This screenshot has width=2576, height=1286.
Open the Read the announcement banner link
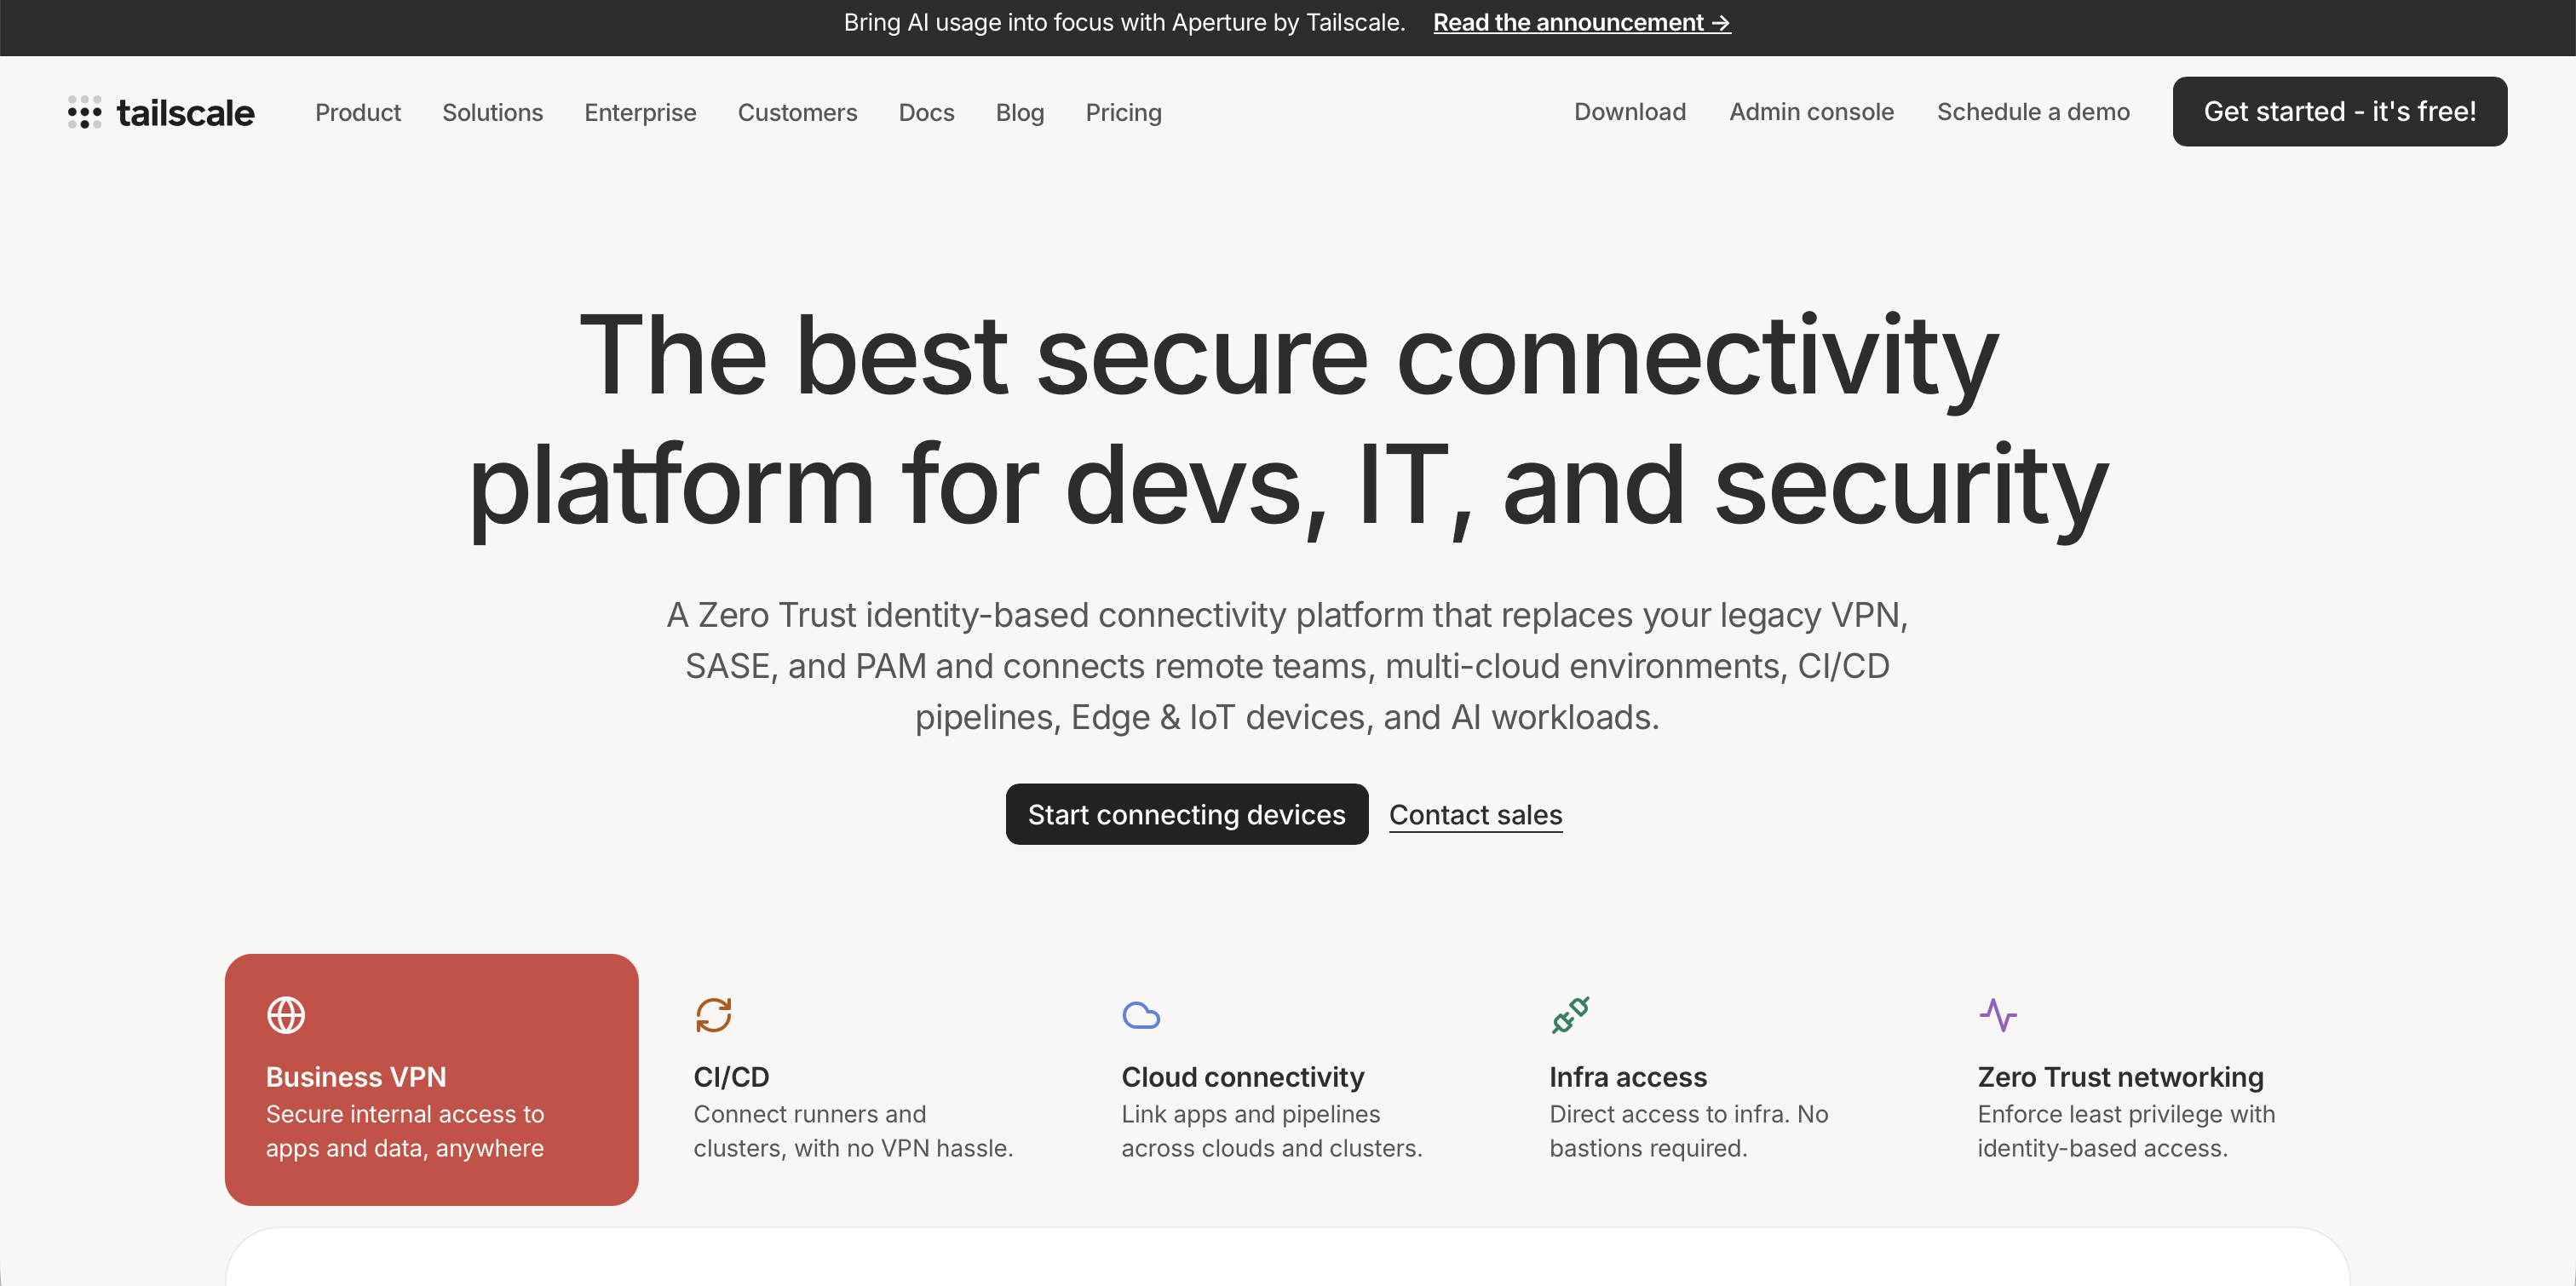[1581, 22]
